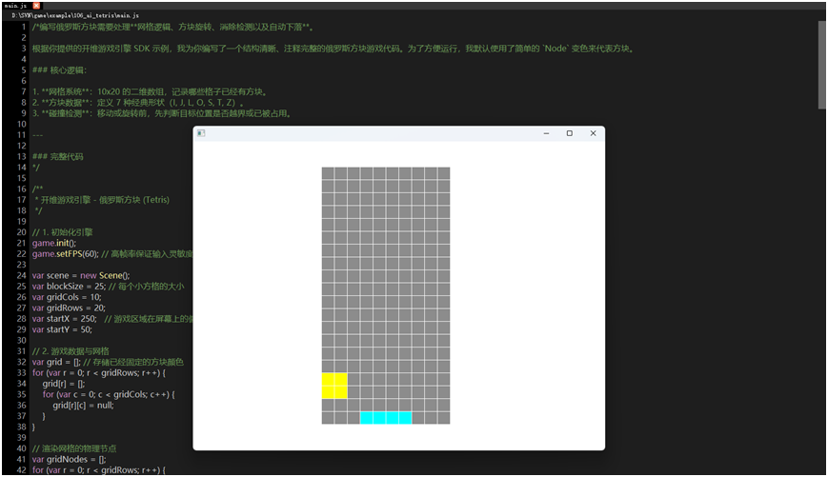The height and width of the screenshot is (477, 828).
Task: Click the '---' separator text on line 11
Action: pos(37,135)
